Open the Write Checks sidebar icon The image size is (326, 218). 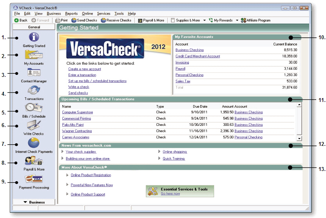coord(34,125)
